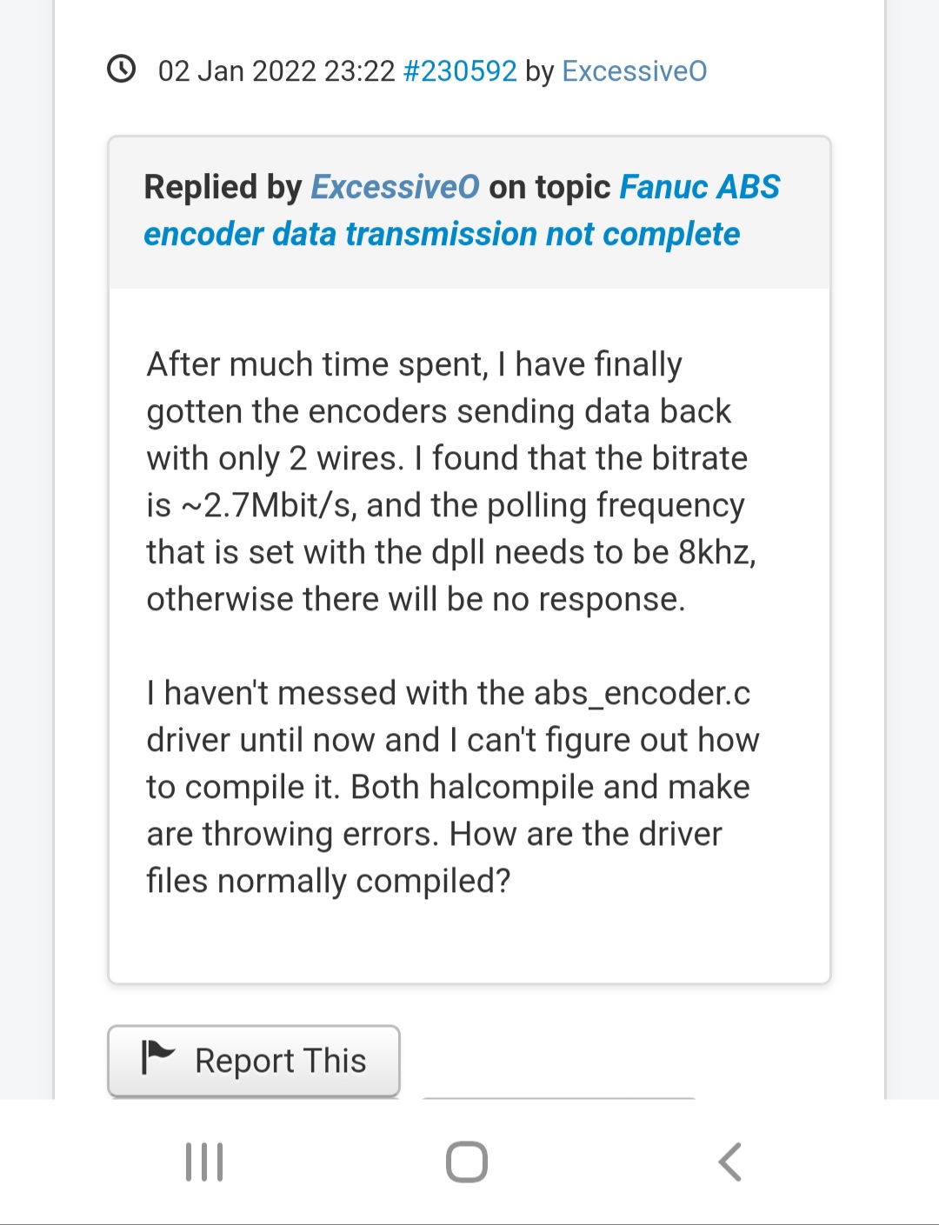Click the 'Replied by' heading text
The height and width of the screenshot is (1225, 939).
pos(223,187)
